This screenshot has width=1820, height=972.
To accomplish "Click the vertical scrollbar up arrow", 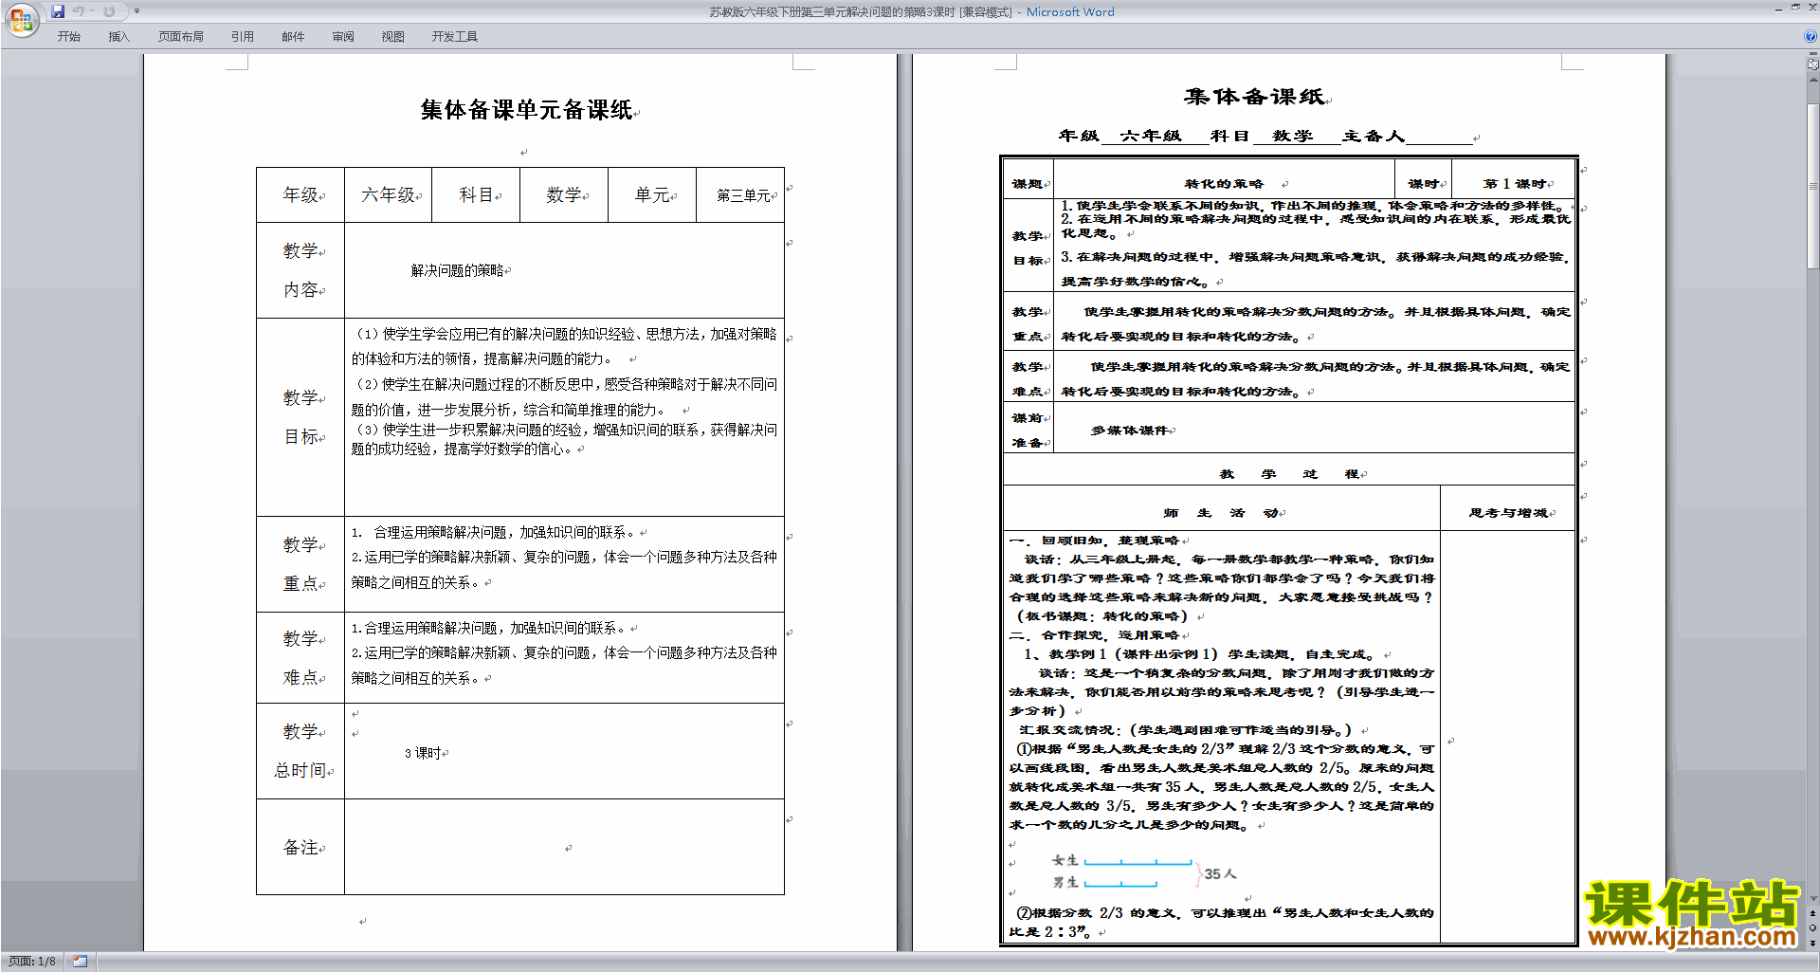I will click(x=1813, y=79).
